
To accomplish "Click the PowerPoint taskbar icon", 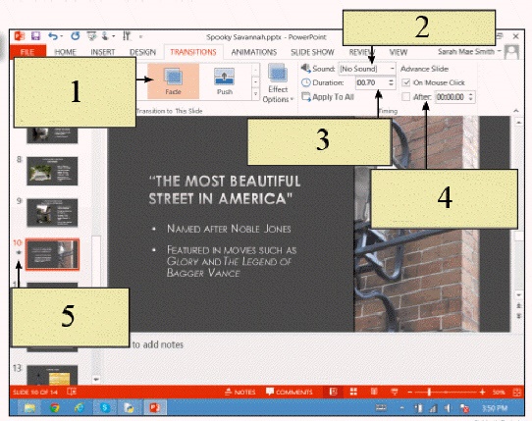I will [155, 408].
